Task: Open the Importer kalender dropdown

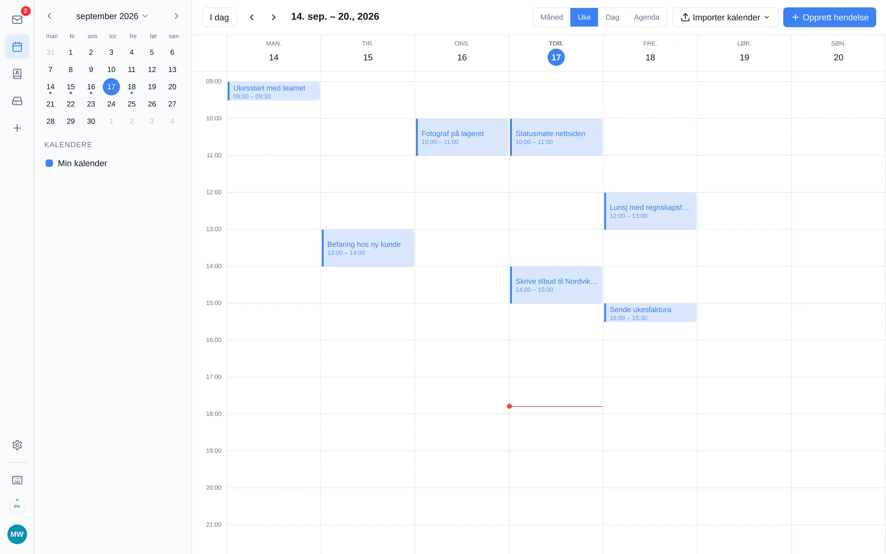Action: coord(725,17)
